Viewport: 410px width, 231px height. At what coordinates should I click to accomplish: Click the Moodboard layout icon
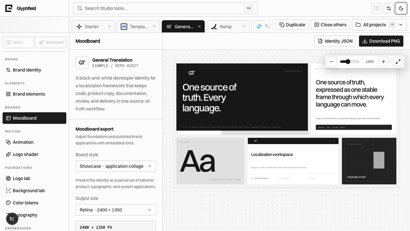coord(9,118)
